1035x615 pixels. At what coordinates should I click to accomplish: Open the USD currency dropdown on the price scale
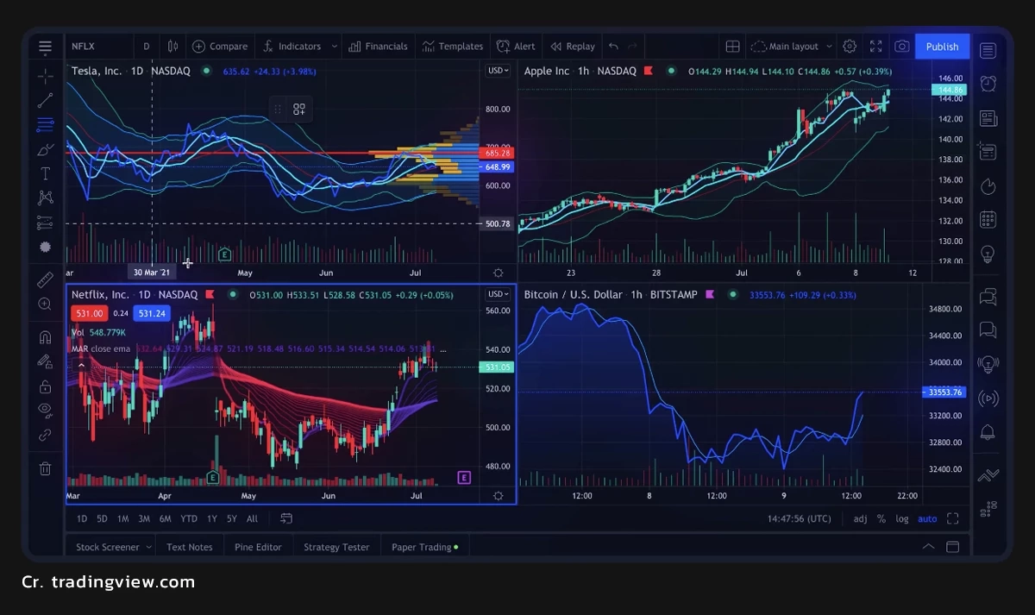pos(498,71)
